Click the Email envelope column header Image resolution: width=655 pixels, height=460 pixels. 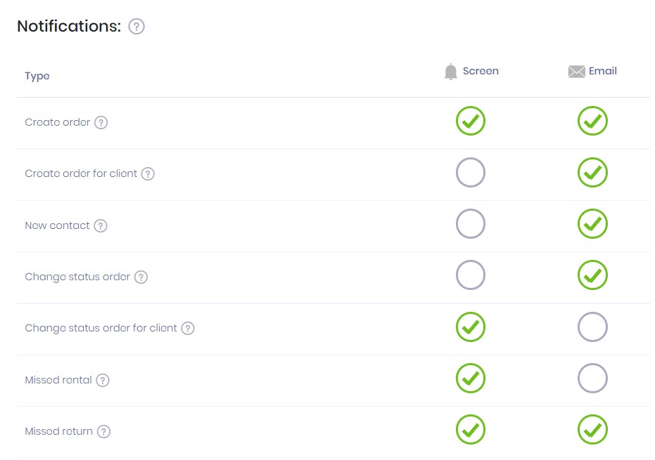click(592, 72)
